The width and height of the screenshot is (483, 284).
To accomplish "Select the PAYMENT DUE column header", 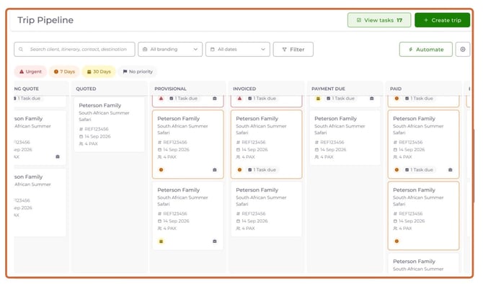I will point(328,89).
